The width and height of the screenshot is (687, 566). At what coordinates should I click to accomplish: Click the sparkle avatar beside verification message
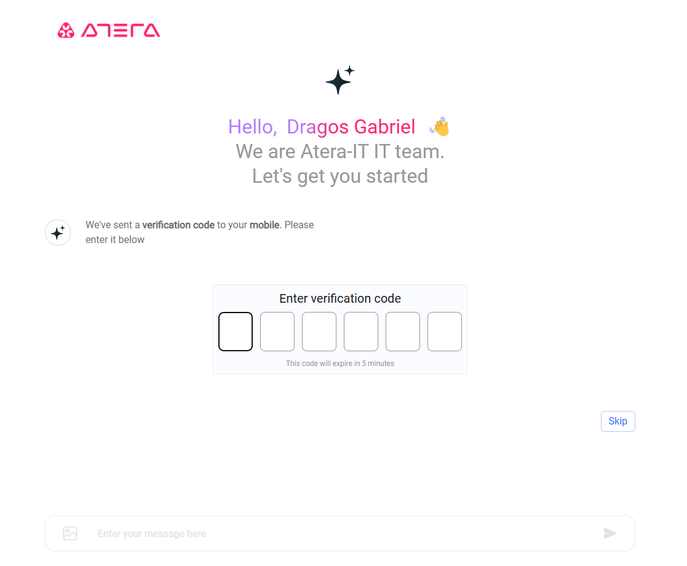58,233
